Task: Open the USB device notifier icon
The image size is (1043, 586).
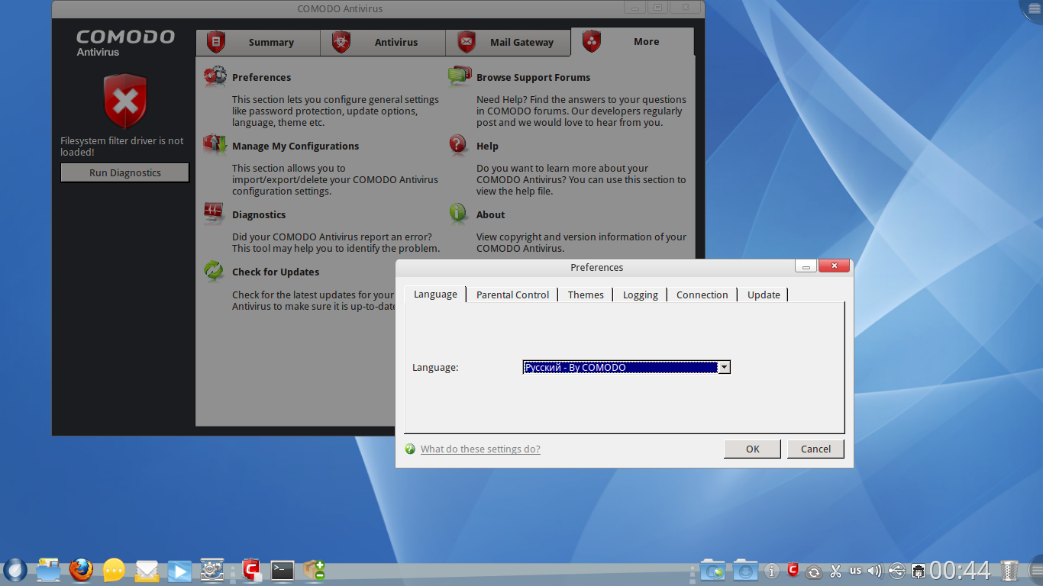Action: pyautogui.click(x=897, y=570)
